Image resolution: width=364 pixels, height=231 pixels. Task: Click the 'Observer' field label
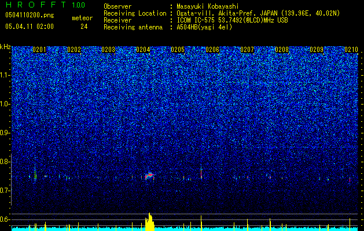[117, 6]
